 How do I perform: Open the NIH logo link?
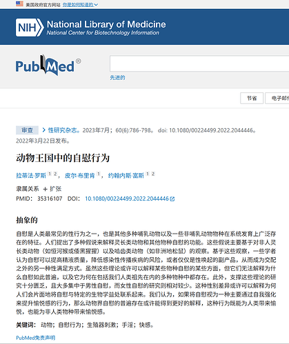click(30, 28)
